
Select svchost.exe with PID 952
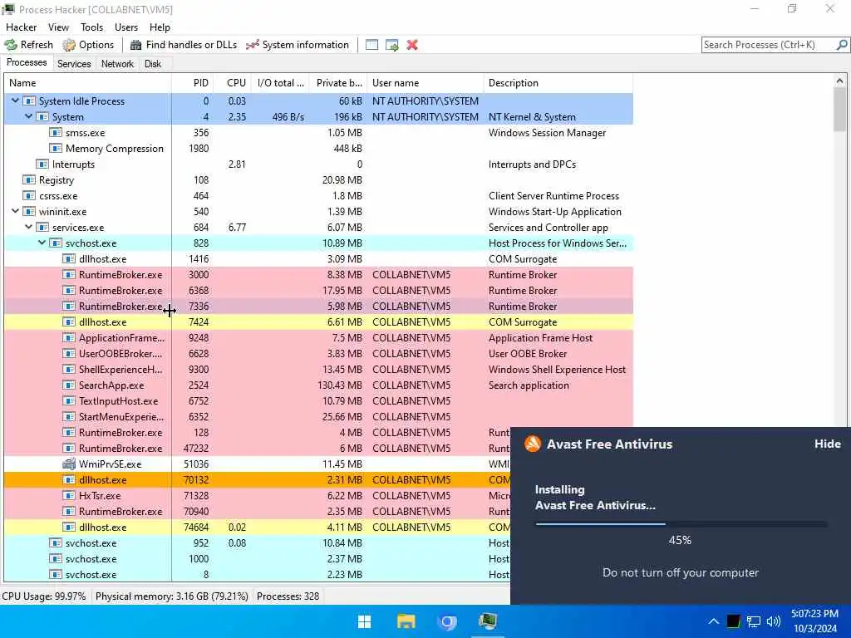point(258,543)
